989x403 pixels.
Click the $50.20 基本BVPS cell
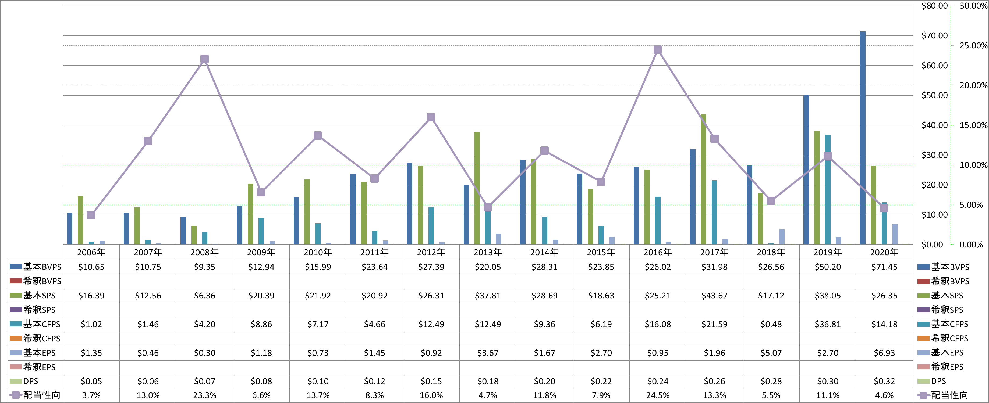click(828, 267)
